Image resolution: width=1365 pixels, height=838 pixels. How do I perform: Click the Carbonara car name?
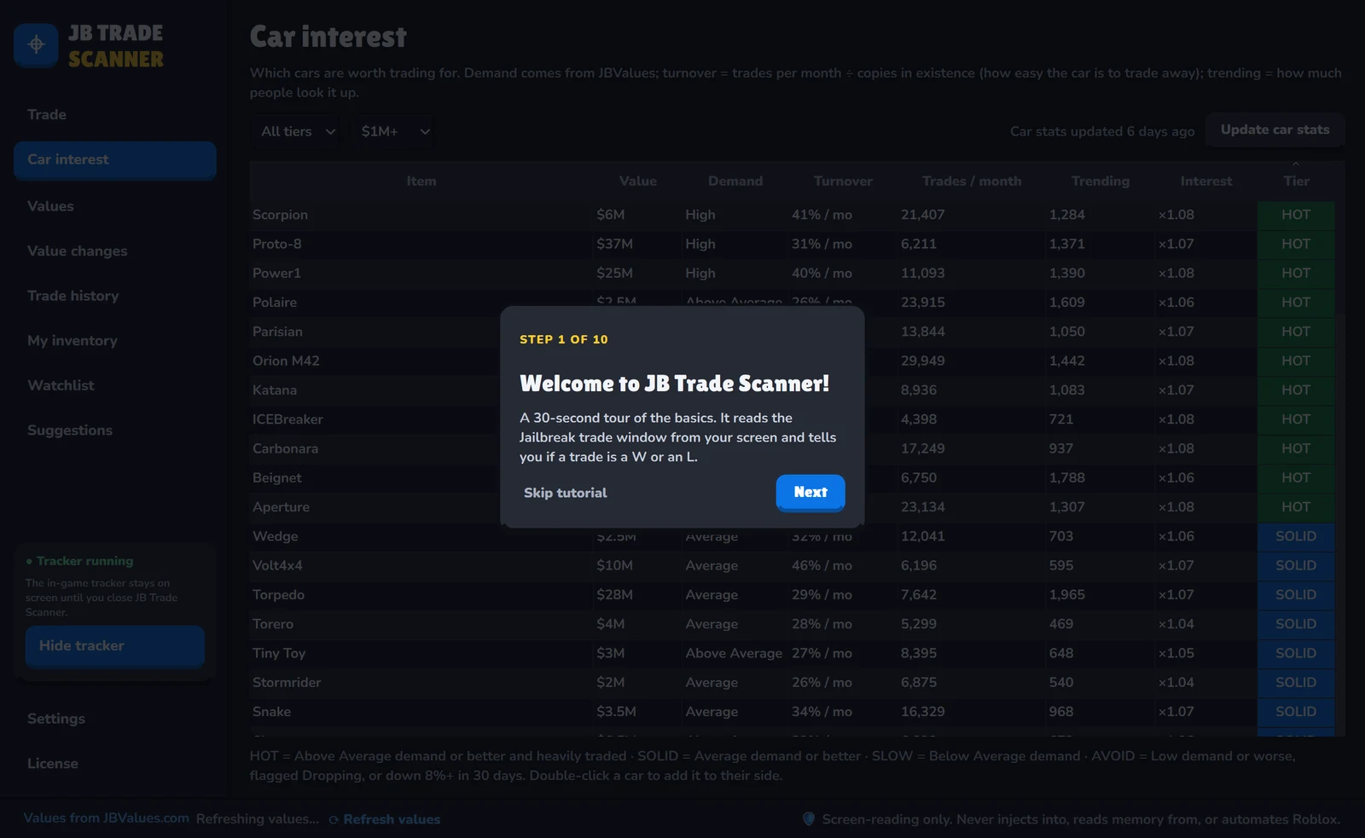click(285, 448)
